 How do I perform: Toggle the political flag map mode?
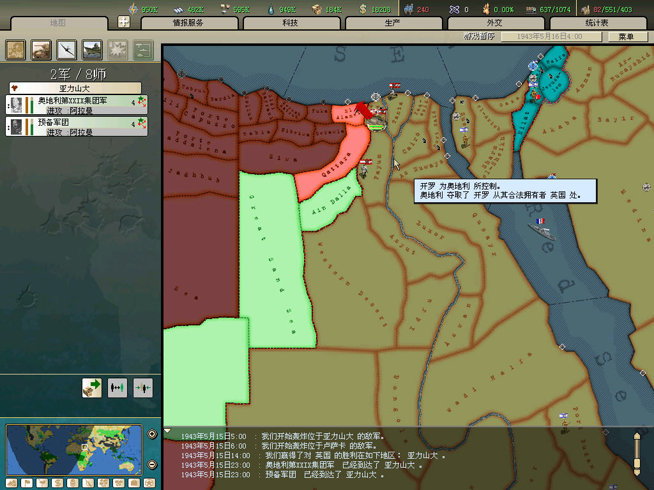click(27, 483)
